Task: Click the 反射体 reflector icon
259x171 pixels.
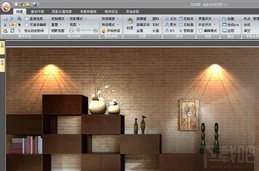Action: click(x=181, y=19)
